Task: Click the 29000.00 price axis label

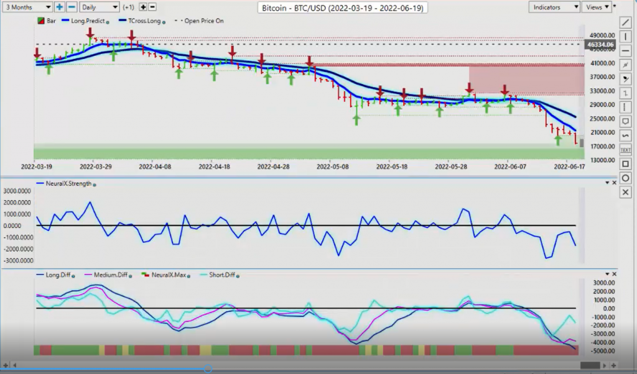Action: coord(603,104)
